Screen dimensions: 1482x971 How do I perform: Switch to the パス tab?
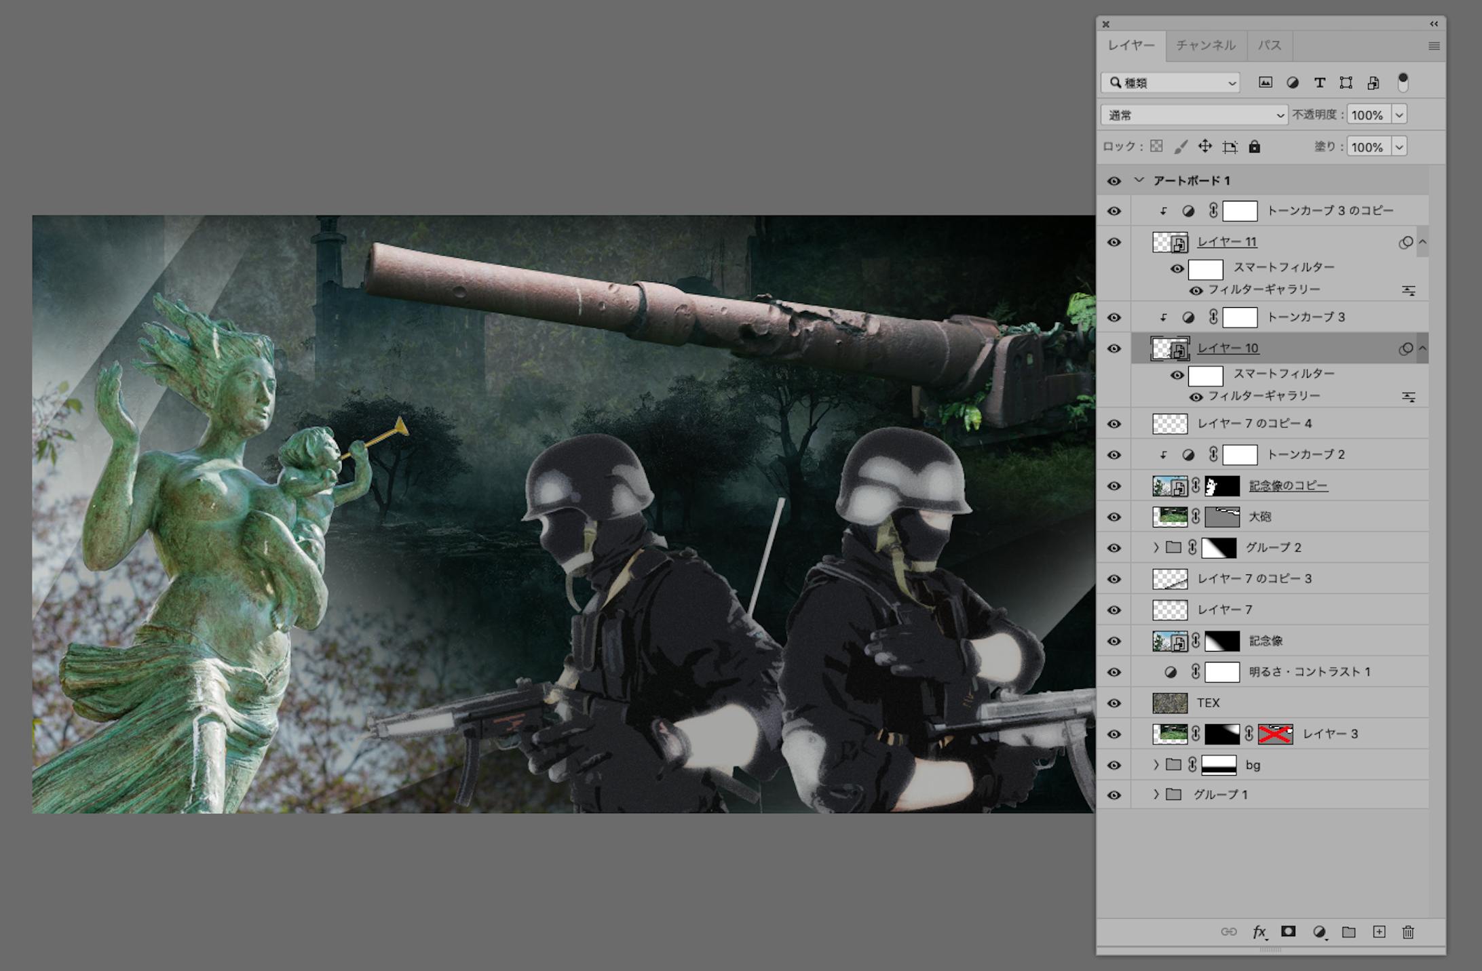tap(1270, 45)
